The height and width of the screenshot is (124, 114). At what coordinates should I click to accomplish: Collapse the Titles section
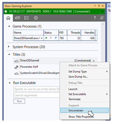point(9,54)
